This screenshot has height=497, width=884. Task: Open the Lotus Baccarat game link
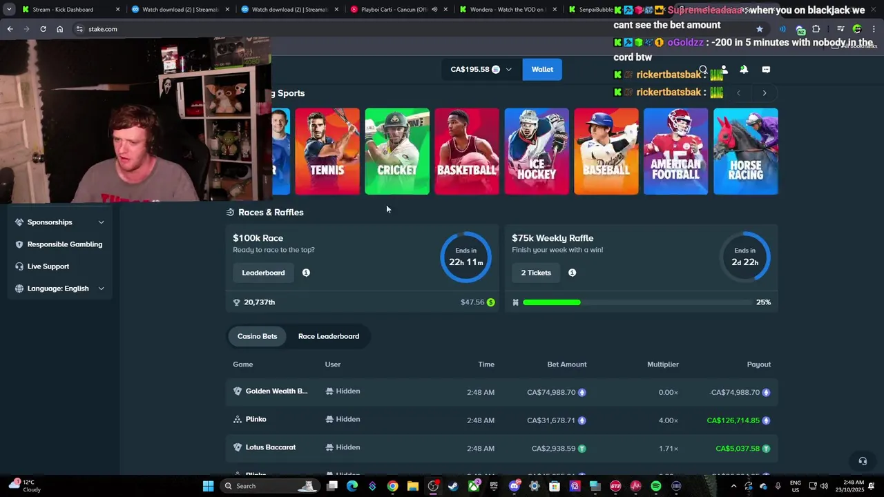[x=270, y=447]
